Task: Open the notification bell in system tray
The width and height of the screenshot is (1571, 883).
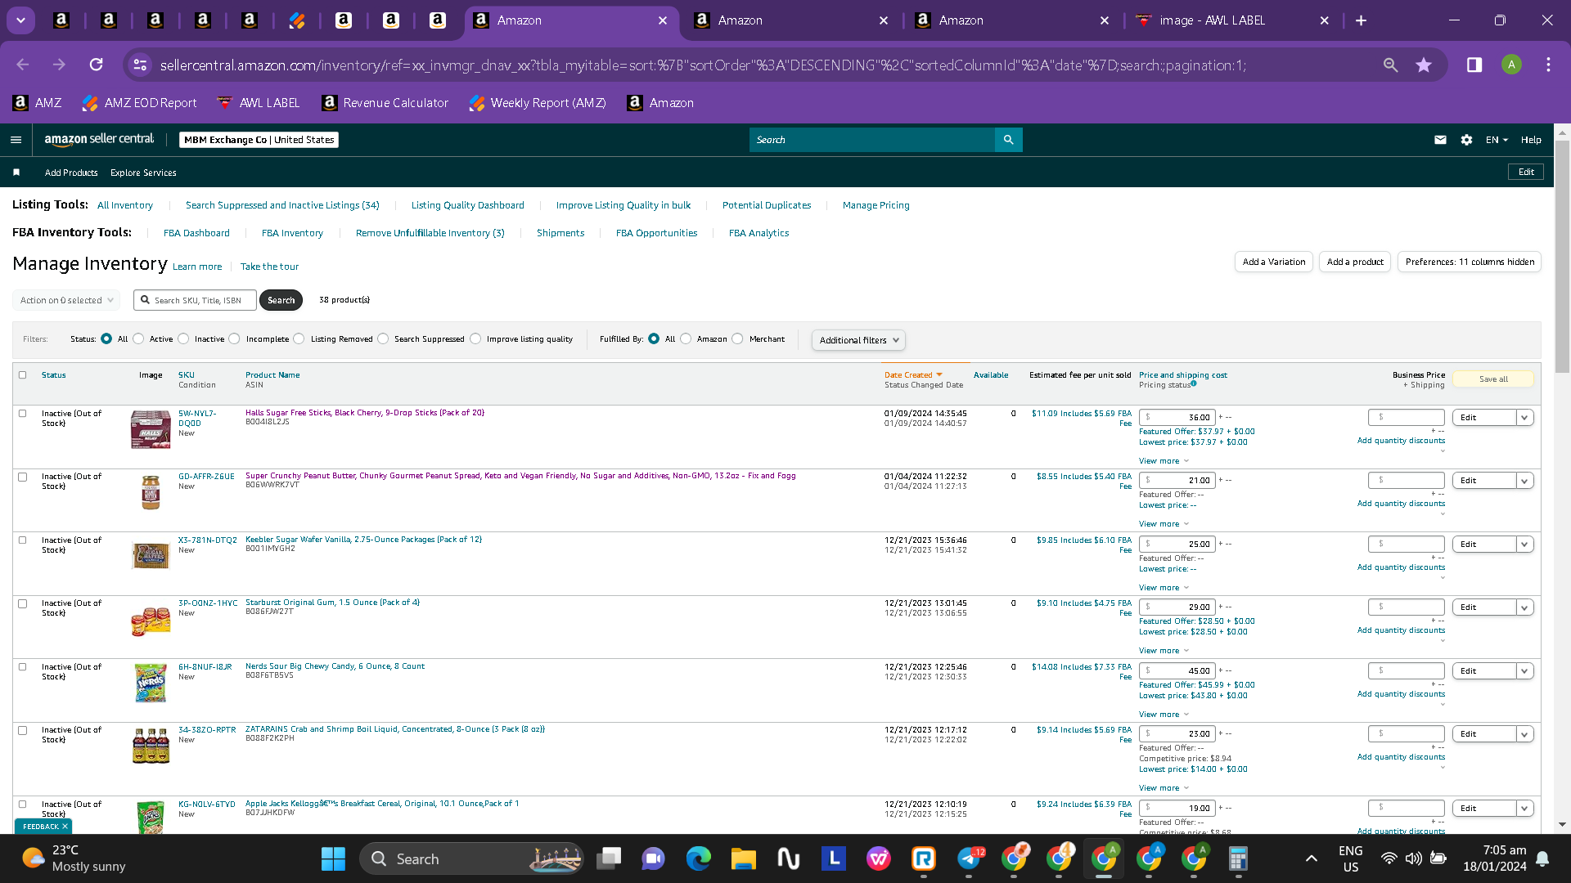Action: coord(1542,858)
